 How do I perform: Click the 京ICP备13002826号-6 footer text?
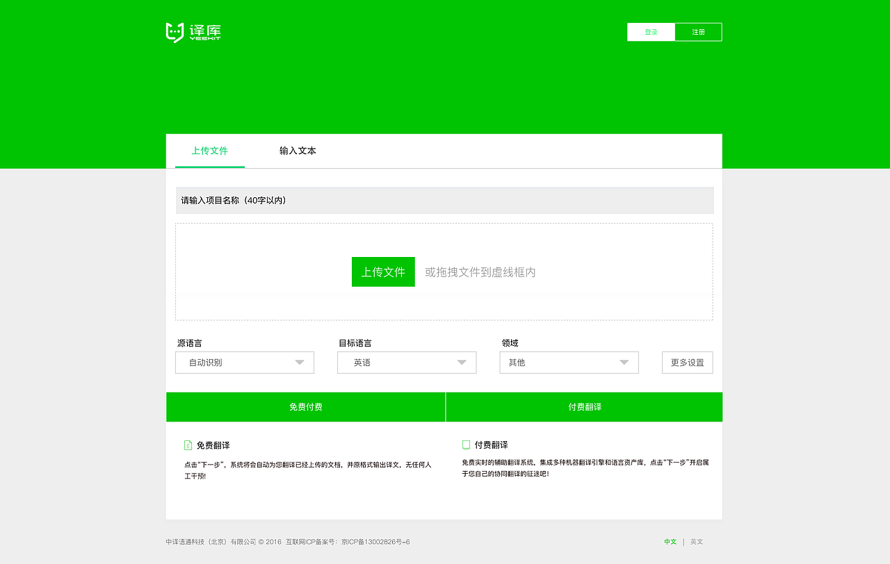[375, 542]
